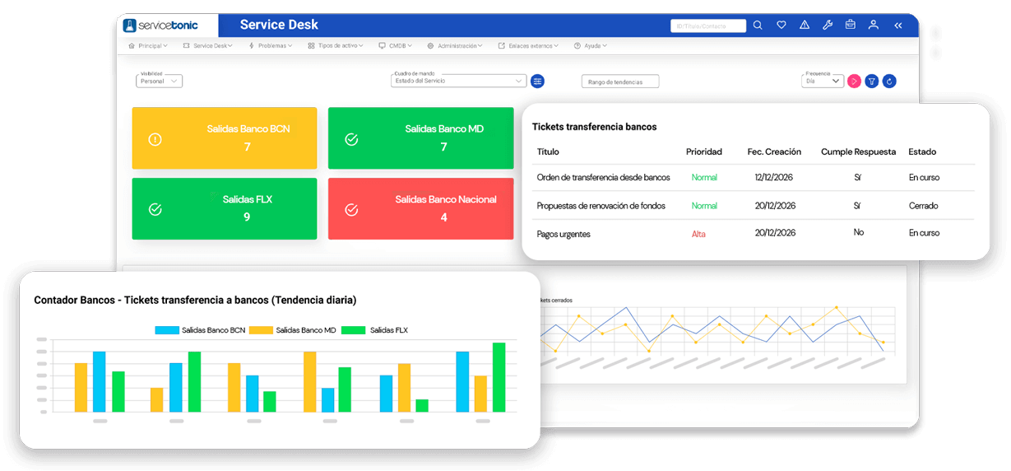1011x471 pixels.
Task: Expand the Visibilidad Personal dropdown
Action: [x=159, y=81]
